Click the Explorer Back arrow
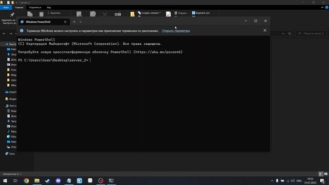Image resolution: width=329 pixels, height=185 pixels. pyautogui.click(x=4, y=33)
